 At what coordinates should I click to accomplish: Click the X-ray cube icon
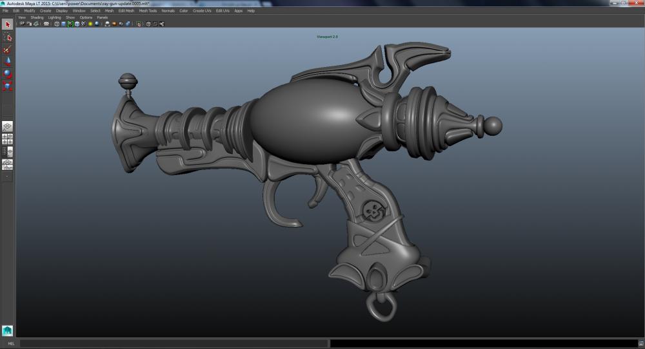148,24
